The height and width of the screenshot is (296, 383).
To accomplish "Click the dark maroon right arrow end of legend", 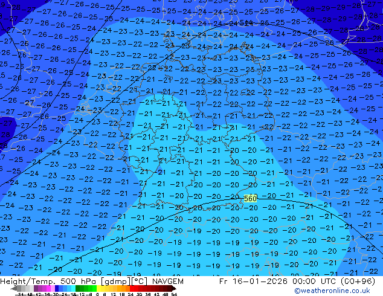I will tap(173, 288).
